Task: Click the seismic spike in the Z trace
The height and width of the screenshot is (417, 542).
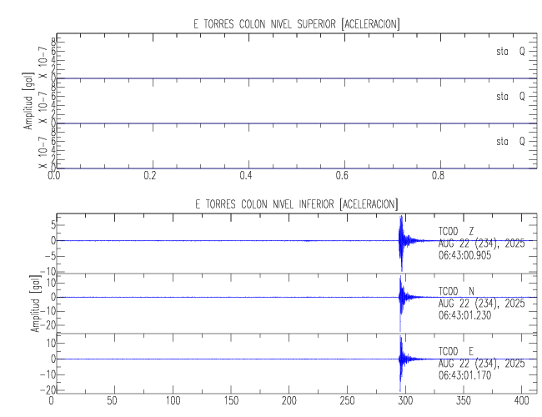Action: (x=402, y=240)
